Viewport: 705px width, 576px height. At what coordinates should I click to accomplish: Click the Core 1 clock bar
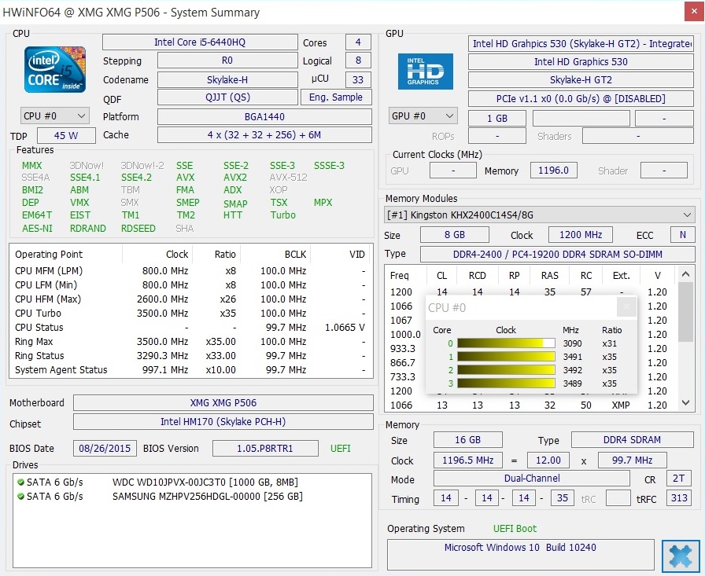tap(506, 357)
